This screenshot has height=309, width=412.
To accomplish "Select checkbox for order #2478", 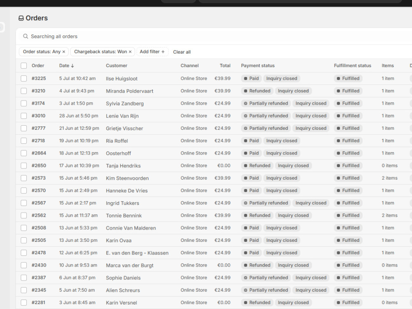I will click(23, 253).
